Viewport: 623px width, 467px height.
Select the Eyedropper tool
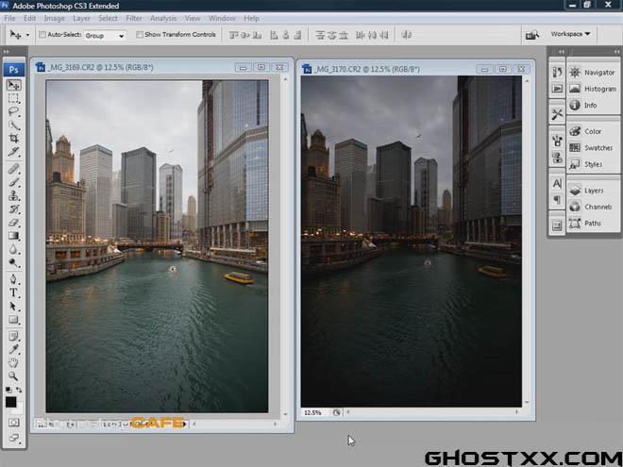13,349
